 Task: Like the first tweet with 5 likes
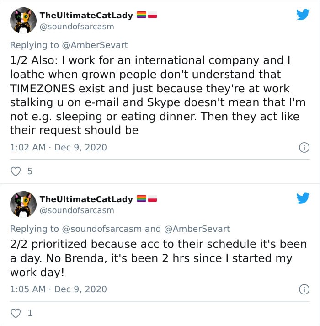pos(16,171)
